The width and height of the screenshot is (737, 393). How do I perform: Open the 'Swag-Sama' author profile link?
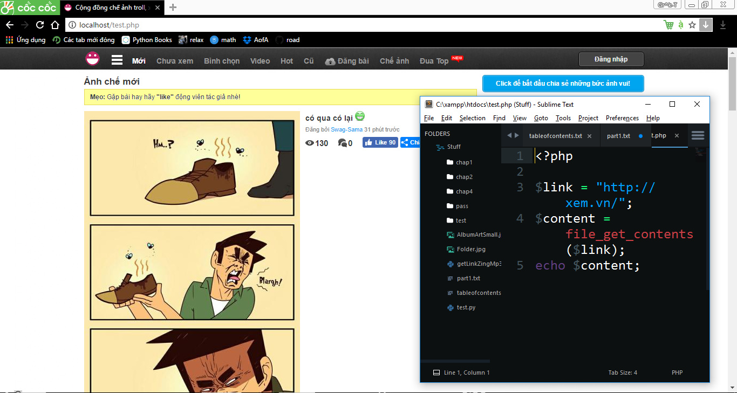[346, 129]
